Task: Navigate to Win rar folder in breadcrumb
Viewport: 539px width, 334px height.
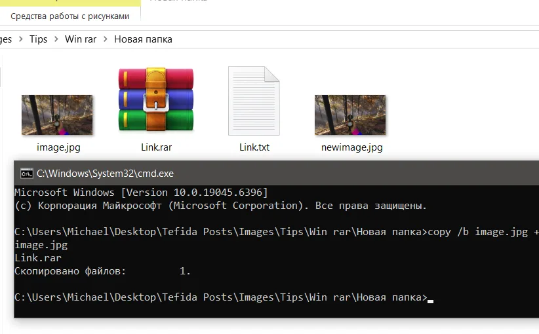Action: [x=81, y=39]
